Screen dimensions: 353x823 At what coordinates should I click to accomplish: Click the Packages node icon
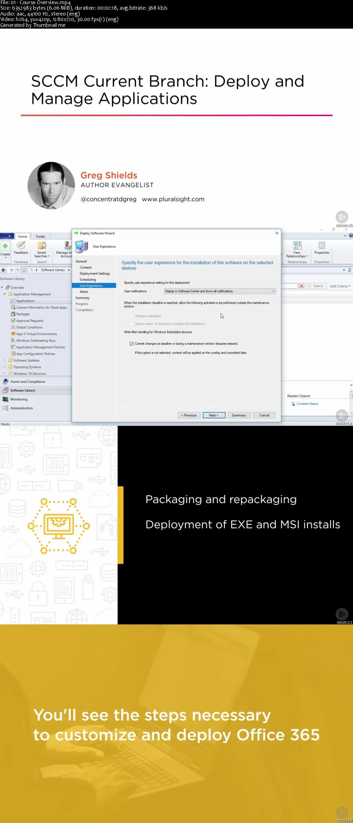13,314
